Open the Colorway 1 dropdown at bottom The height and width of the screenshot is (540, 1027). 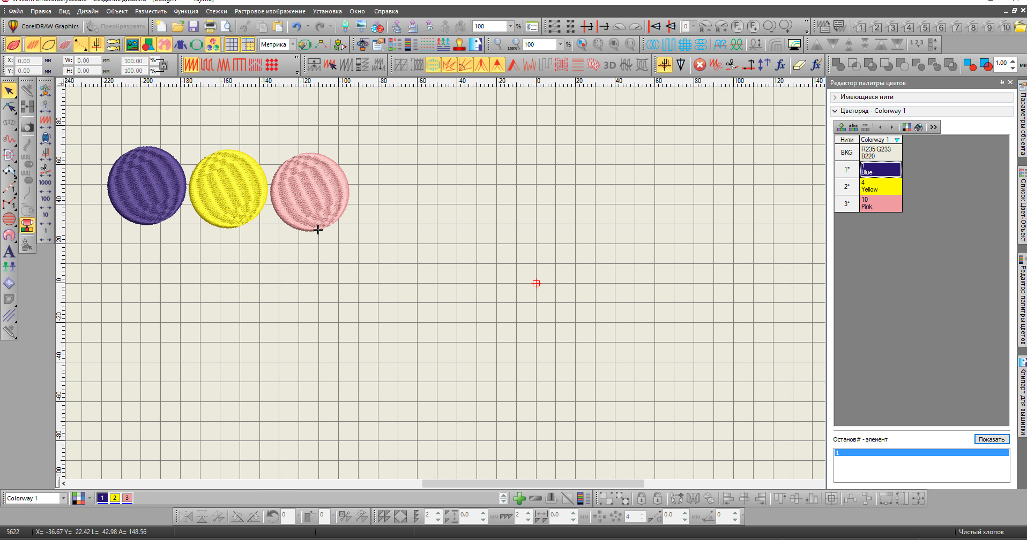63,498
